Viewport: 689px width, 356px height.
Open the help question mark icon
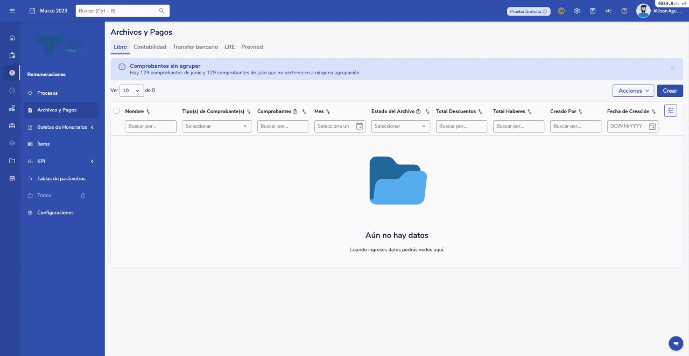(624, 10)
